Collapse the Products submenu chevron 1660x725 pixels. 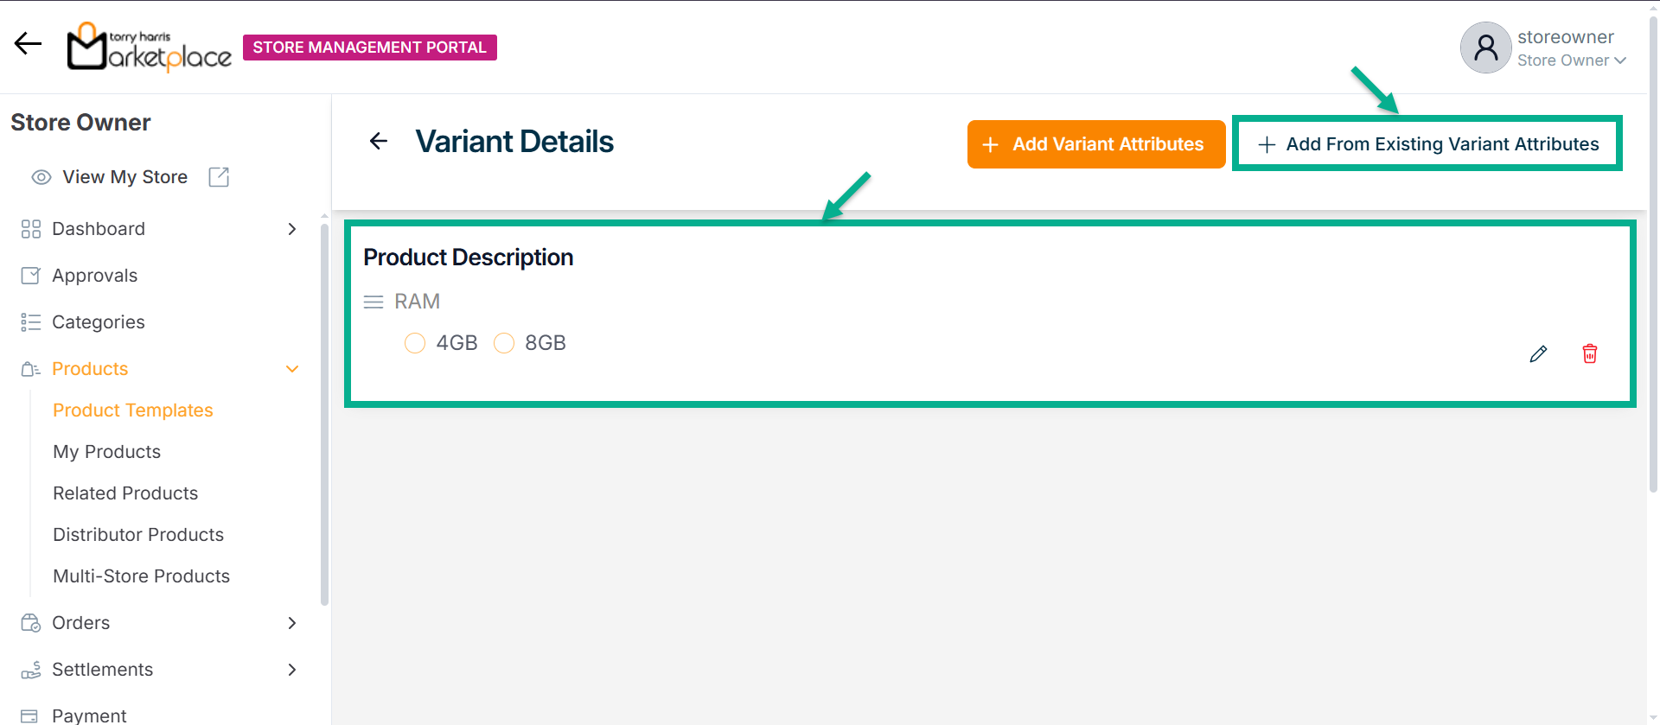292,369
